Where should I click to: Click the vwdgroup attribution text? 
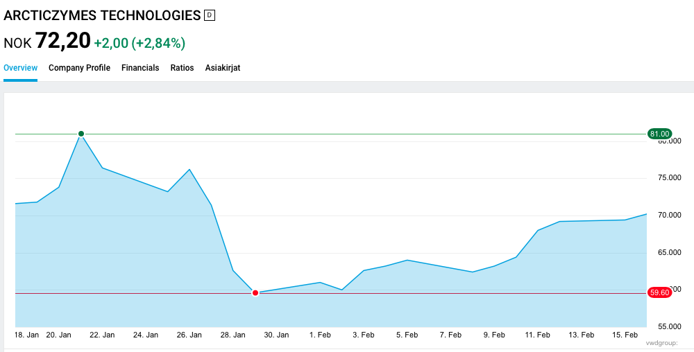(x=661, y=343)
